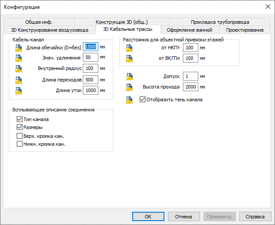Click the icon beside от НКПт
This screenshot has height=225, width=275.
click(129, 48)
